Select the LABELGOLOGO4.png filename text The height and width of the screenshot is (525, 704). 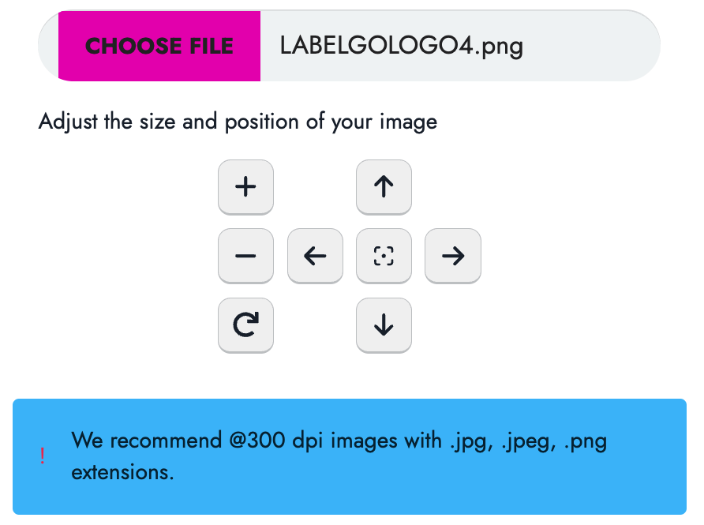(x=402, y=46)
